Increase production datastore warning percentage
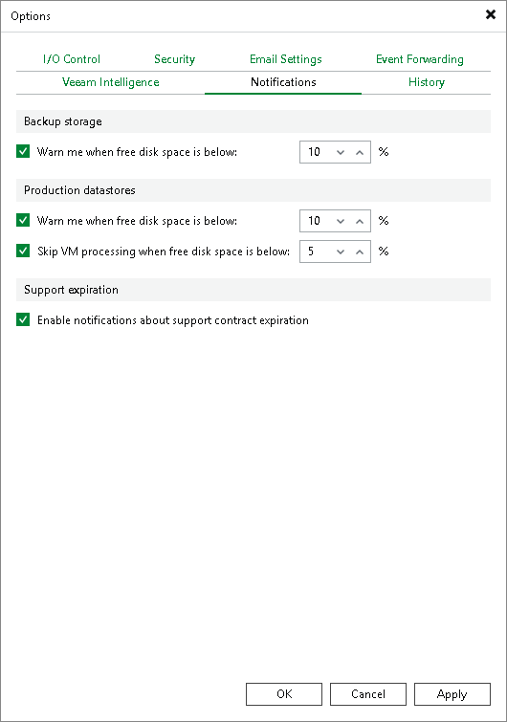 tap(360, 222)
